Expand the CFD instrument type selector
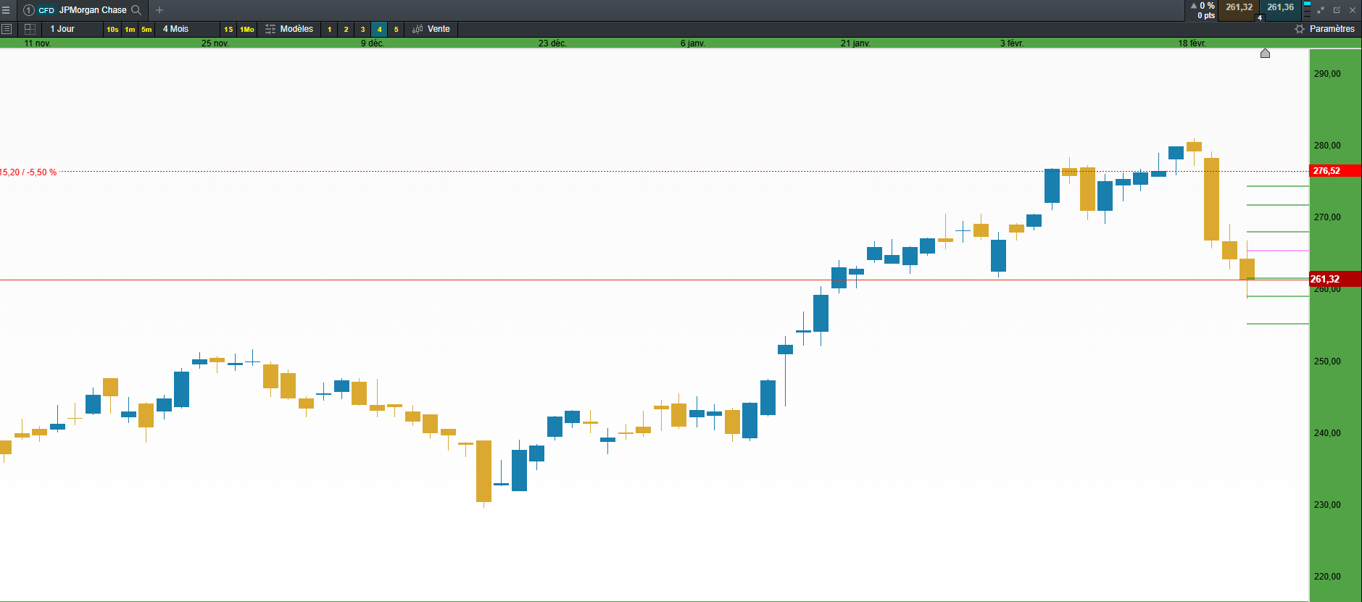Screen dimensions: 1362x602 pyautogui.click(x=46, y=10)
